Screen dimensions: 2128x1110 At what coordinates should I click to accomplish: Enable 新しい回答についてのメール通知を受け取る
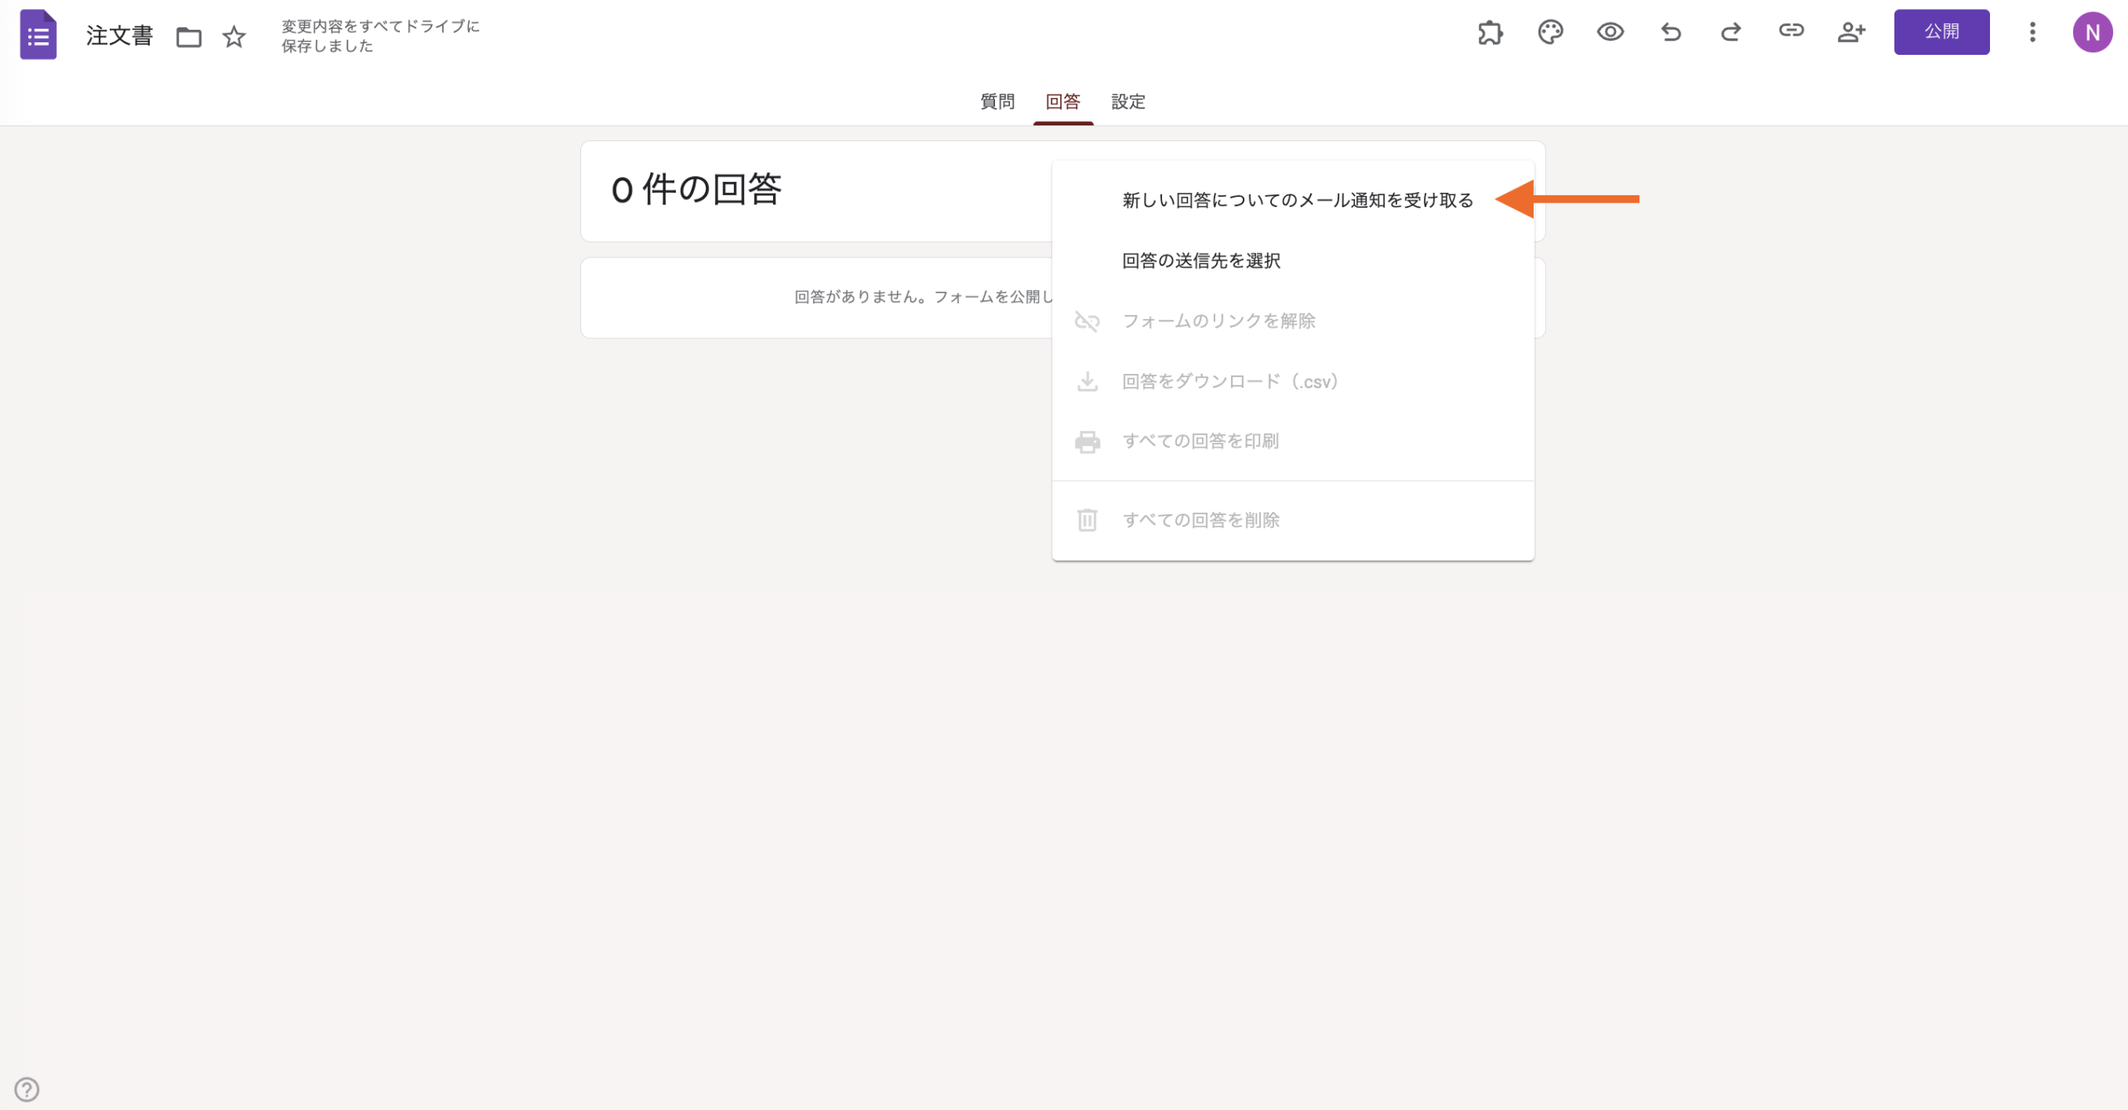1297,200
